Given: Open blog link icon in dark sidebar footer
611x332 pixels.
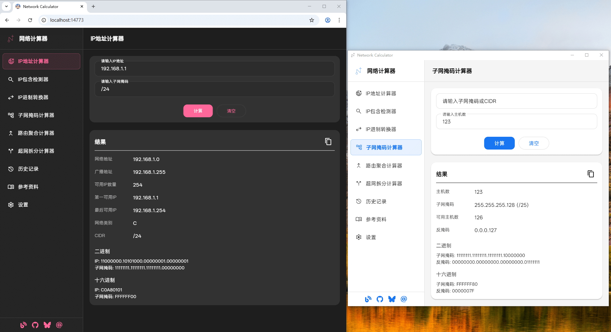Looking at the screenshot, I should click(x=23, y=325).
